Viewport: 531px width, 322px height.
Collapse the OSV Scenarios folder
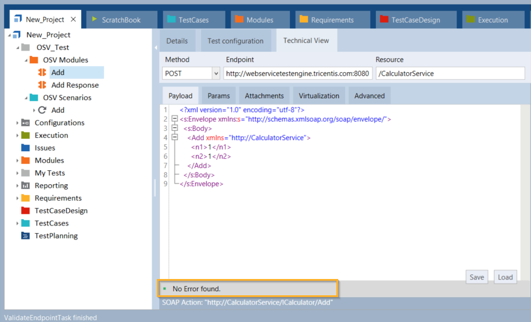[x=26, y=98]
